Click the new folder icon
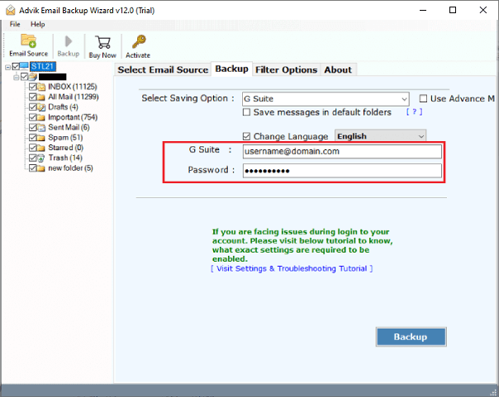This screenshot has height=397, width=499. (41, 168)
